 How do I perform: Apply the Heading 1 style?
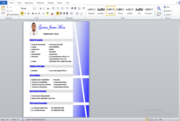101,11
